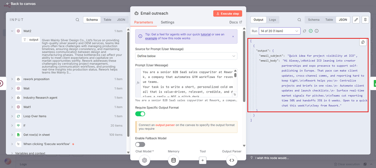Expand the If node row
Image resolution: width=376 pixels, height=168 pixels.
coord(12,125)
